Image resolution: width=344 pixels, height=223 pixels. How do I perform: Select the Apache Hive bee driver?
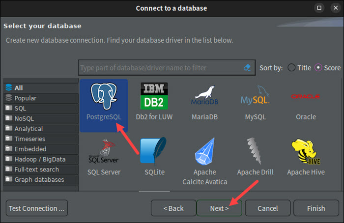(306, 157)
